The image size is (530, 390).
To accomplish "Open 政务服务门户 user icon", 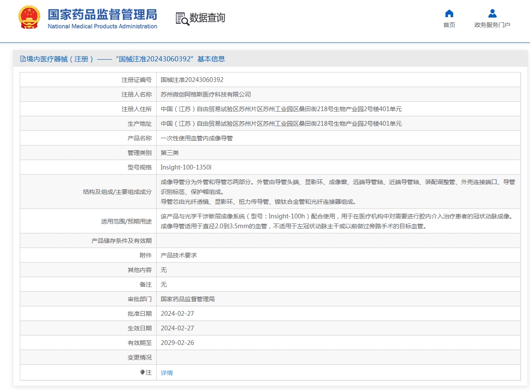I will tap(492, 13).
